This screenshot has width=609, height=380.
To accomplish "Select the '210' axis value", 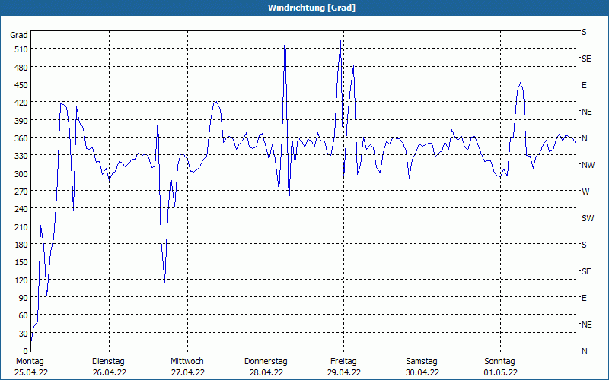I will 21,226.
